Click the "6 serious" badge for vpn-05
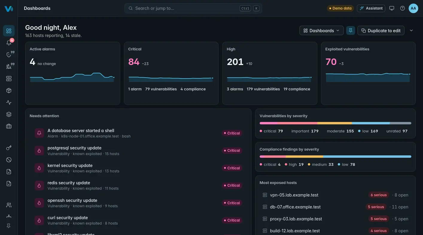The image size is (423, 235). [378, 195]
